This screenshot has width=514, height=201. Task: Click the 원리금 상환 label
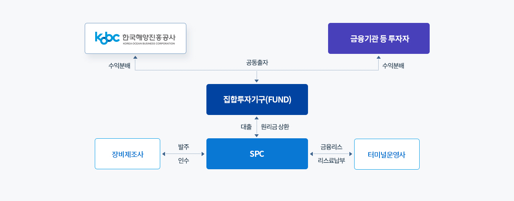coord(275,127)
